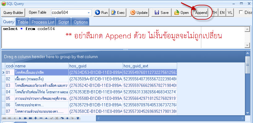
Task: Click the grid horizontal scrollbar right arrow
Action: (243, 118)
